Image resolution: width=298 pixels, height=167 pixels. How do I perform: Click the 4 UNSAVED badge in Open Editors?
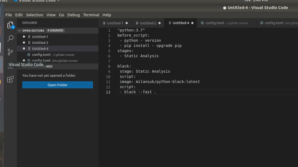(55, 30)
